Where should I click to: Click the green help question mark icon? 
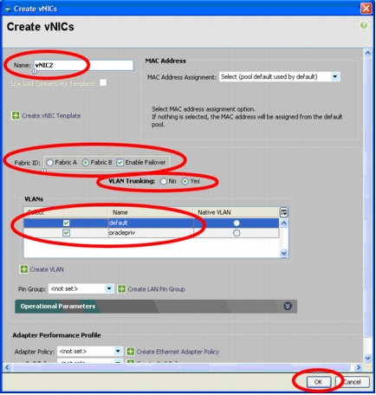coord(364,25)
